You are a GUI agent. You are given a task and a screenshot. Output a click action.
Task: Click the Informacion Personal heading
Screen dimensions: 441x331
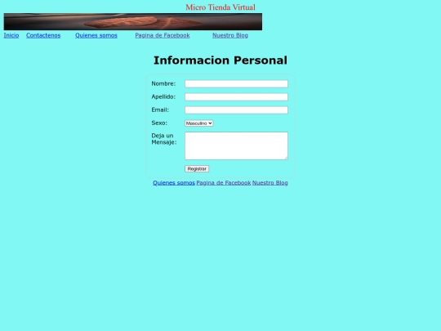click(x=220, y=60)
